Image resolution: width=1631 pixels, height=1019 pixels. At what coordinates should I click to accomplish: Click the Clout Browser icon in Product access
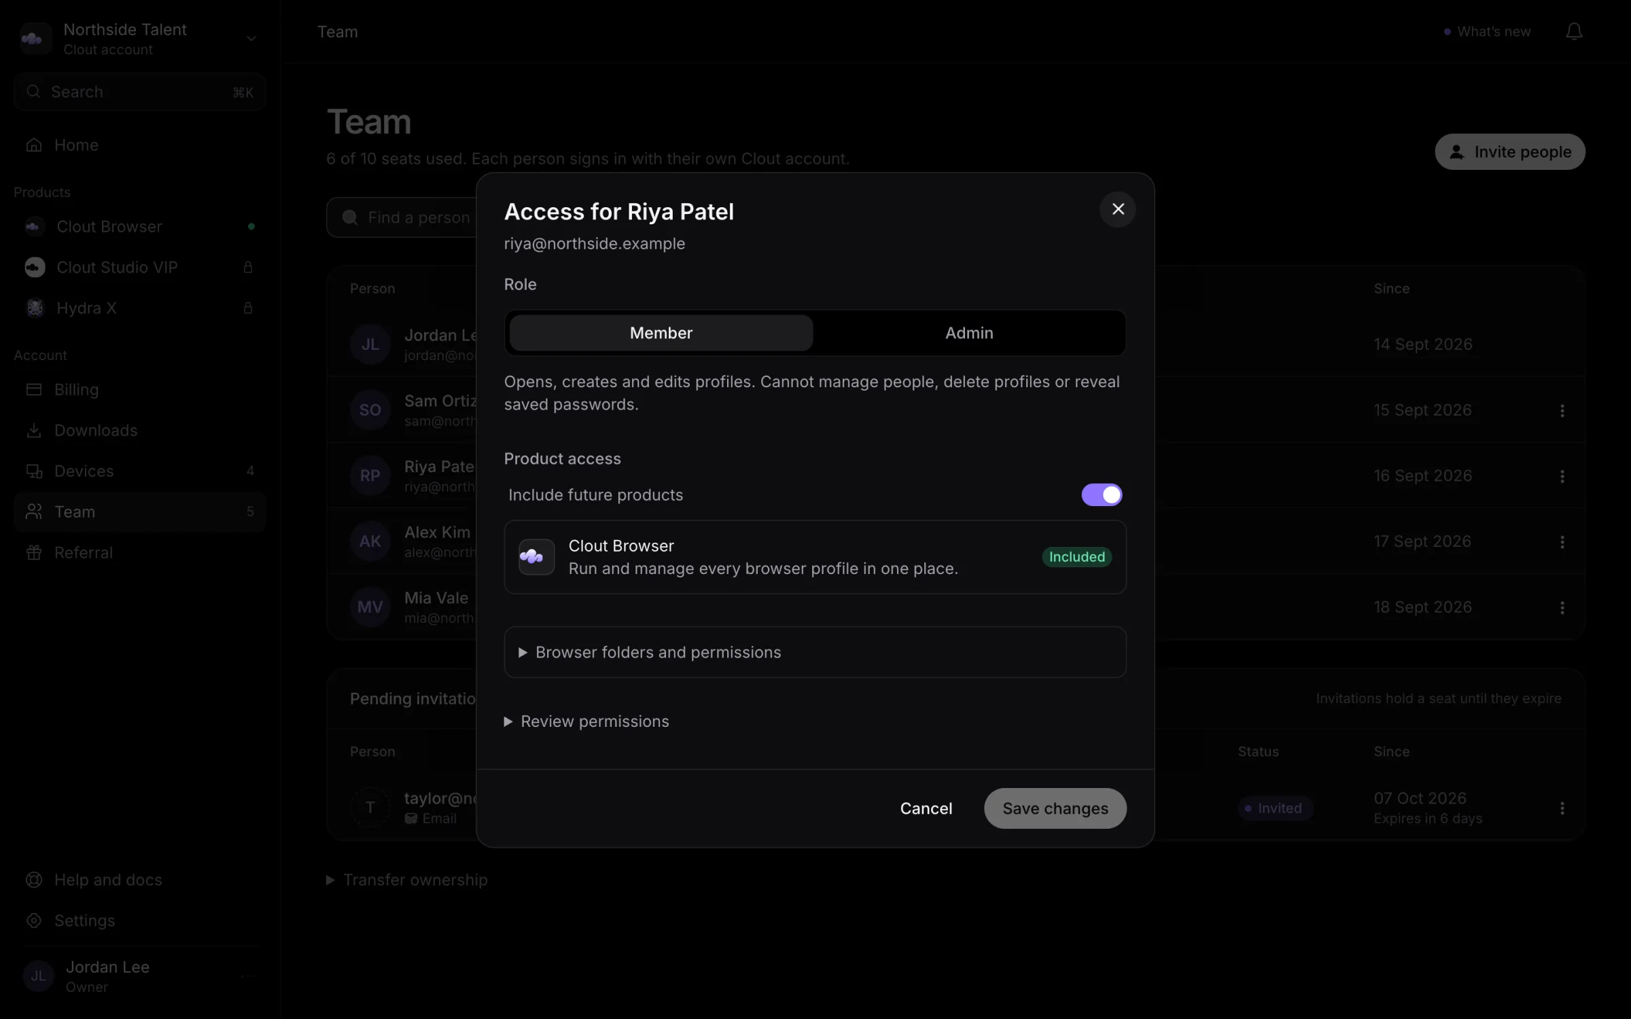(x=536, y=557)
